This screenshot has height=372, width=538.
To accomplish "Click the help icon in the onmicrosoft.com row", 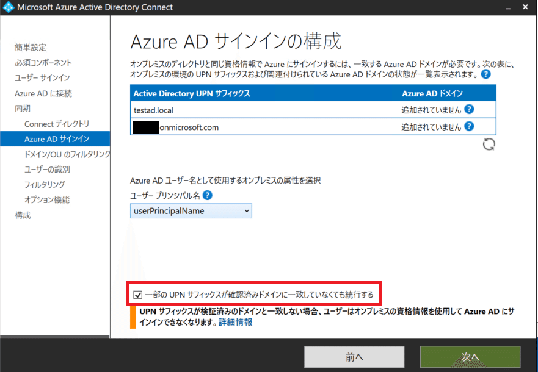I will click(x=469, y=126).
